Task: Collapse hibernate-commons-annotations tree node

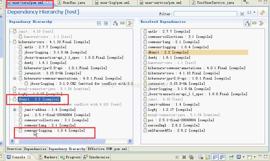Action: pyautogui.click(x=15, y=78)
